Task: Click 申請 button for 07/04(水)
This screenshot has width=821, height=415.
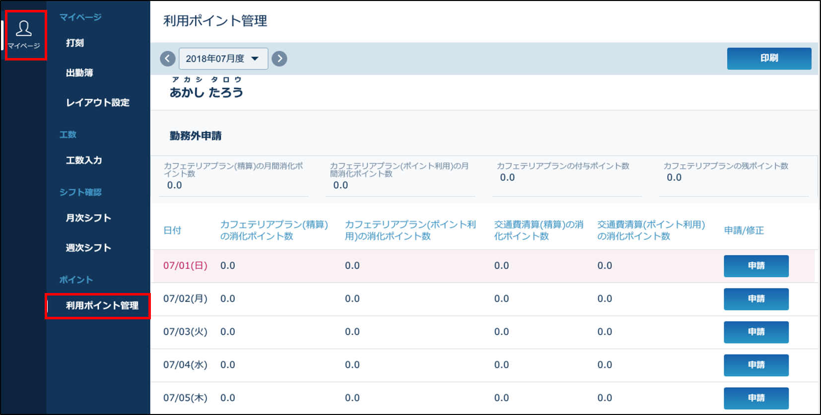Action: (756, 365)
